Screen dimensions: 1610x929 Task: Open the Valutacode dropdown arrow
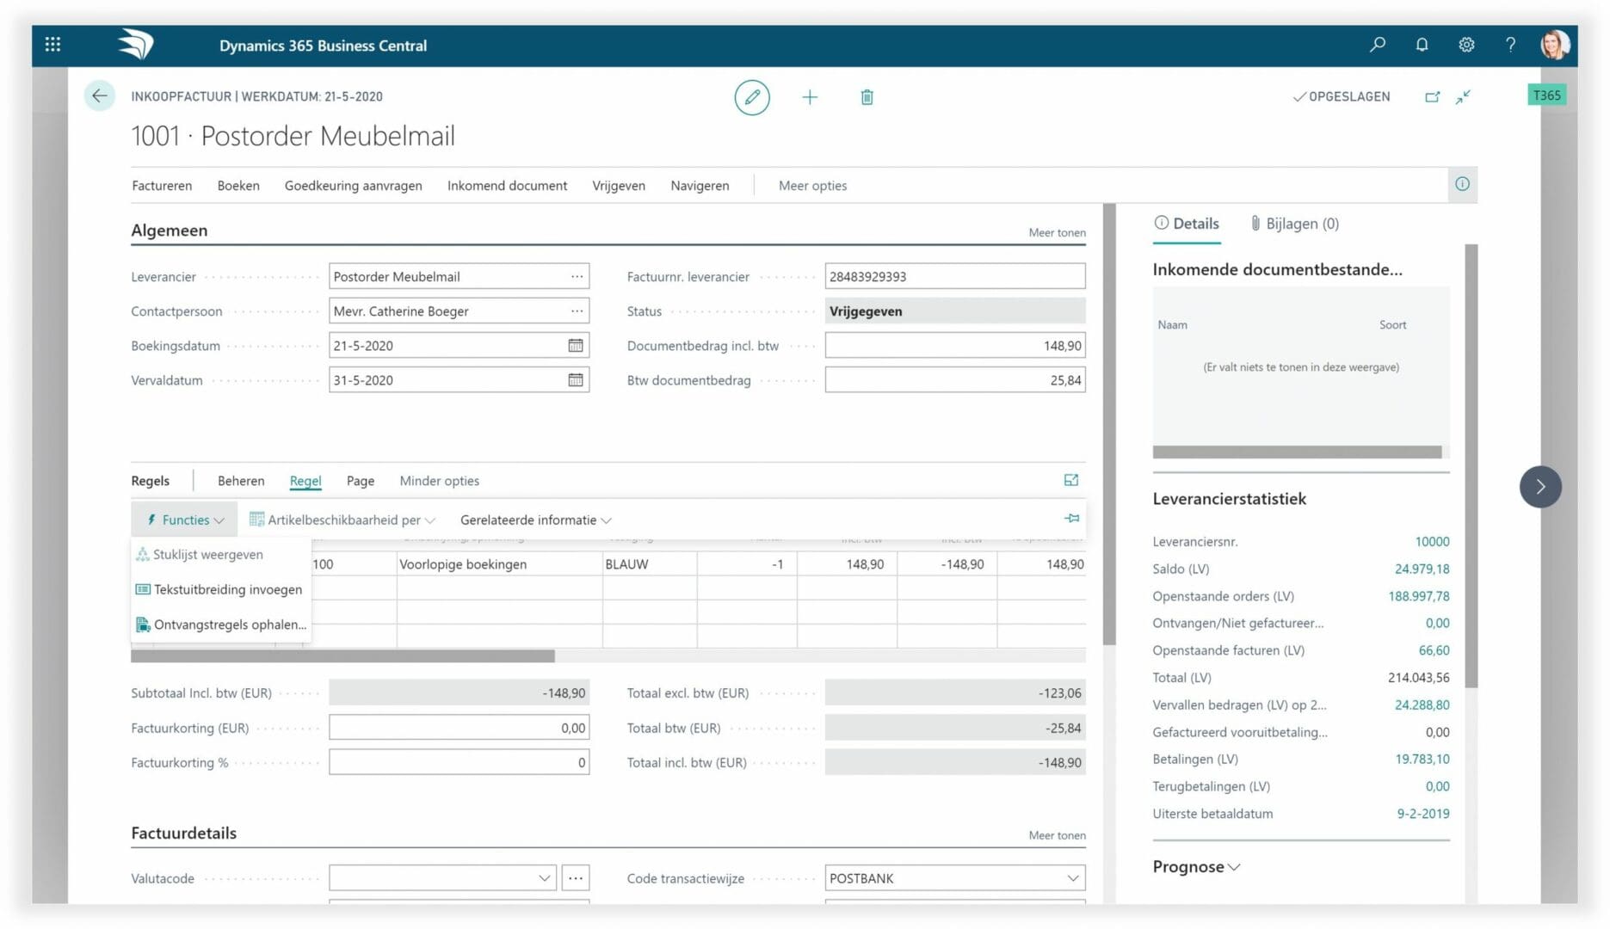(544, 878)
